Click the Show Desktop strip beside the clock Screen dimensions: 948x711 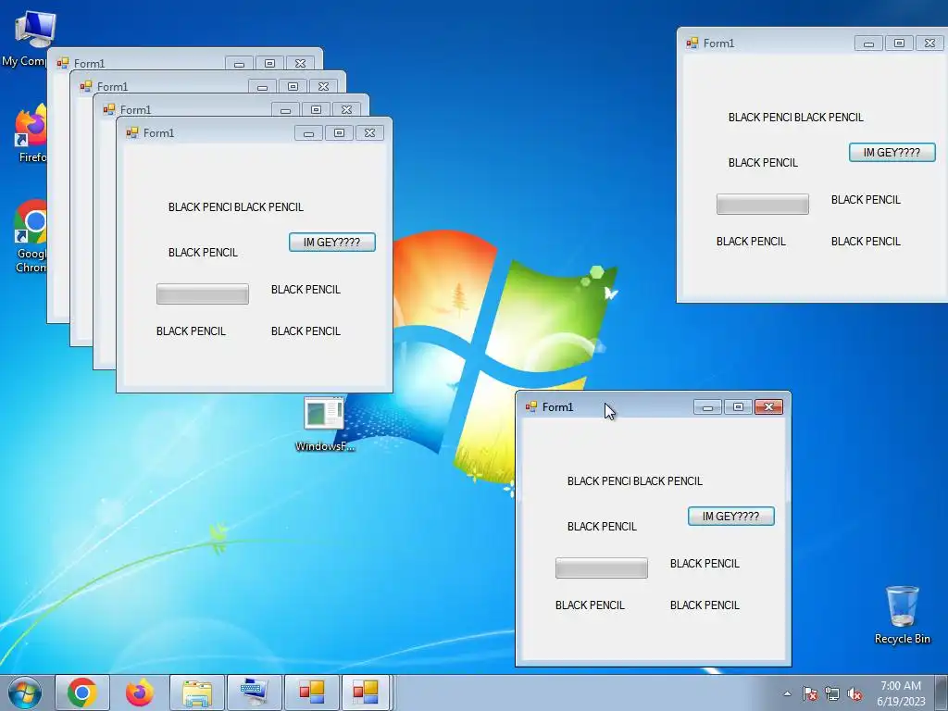tap(942, 693)
